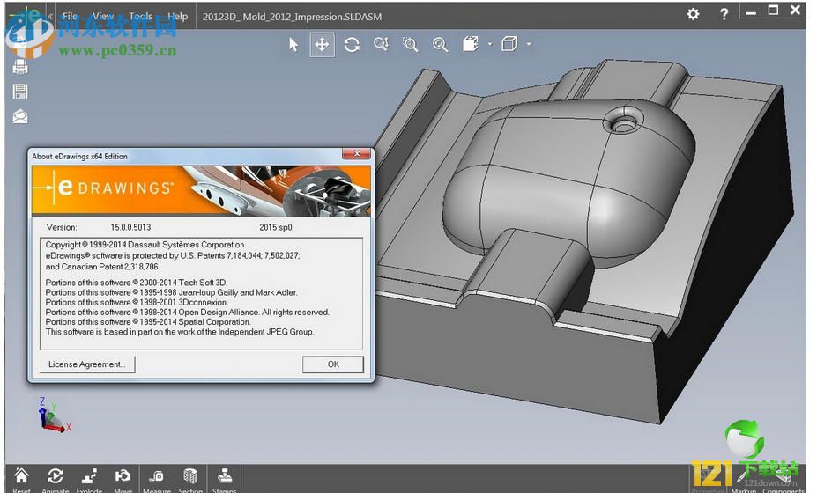Viewport: 817px width, 493px height.
Task: Click the Save icon in left sidebar
Action: [x=20, y=92]
